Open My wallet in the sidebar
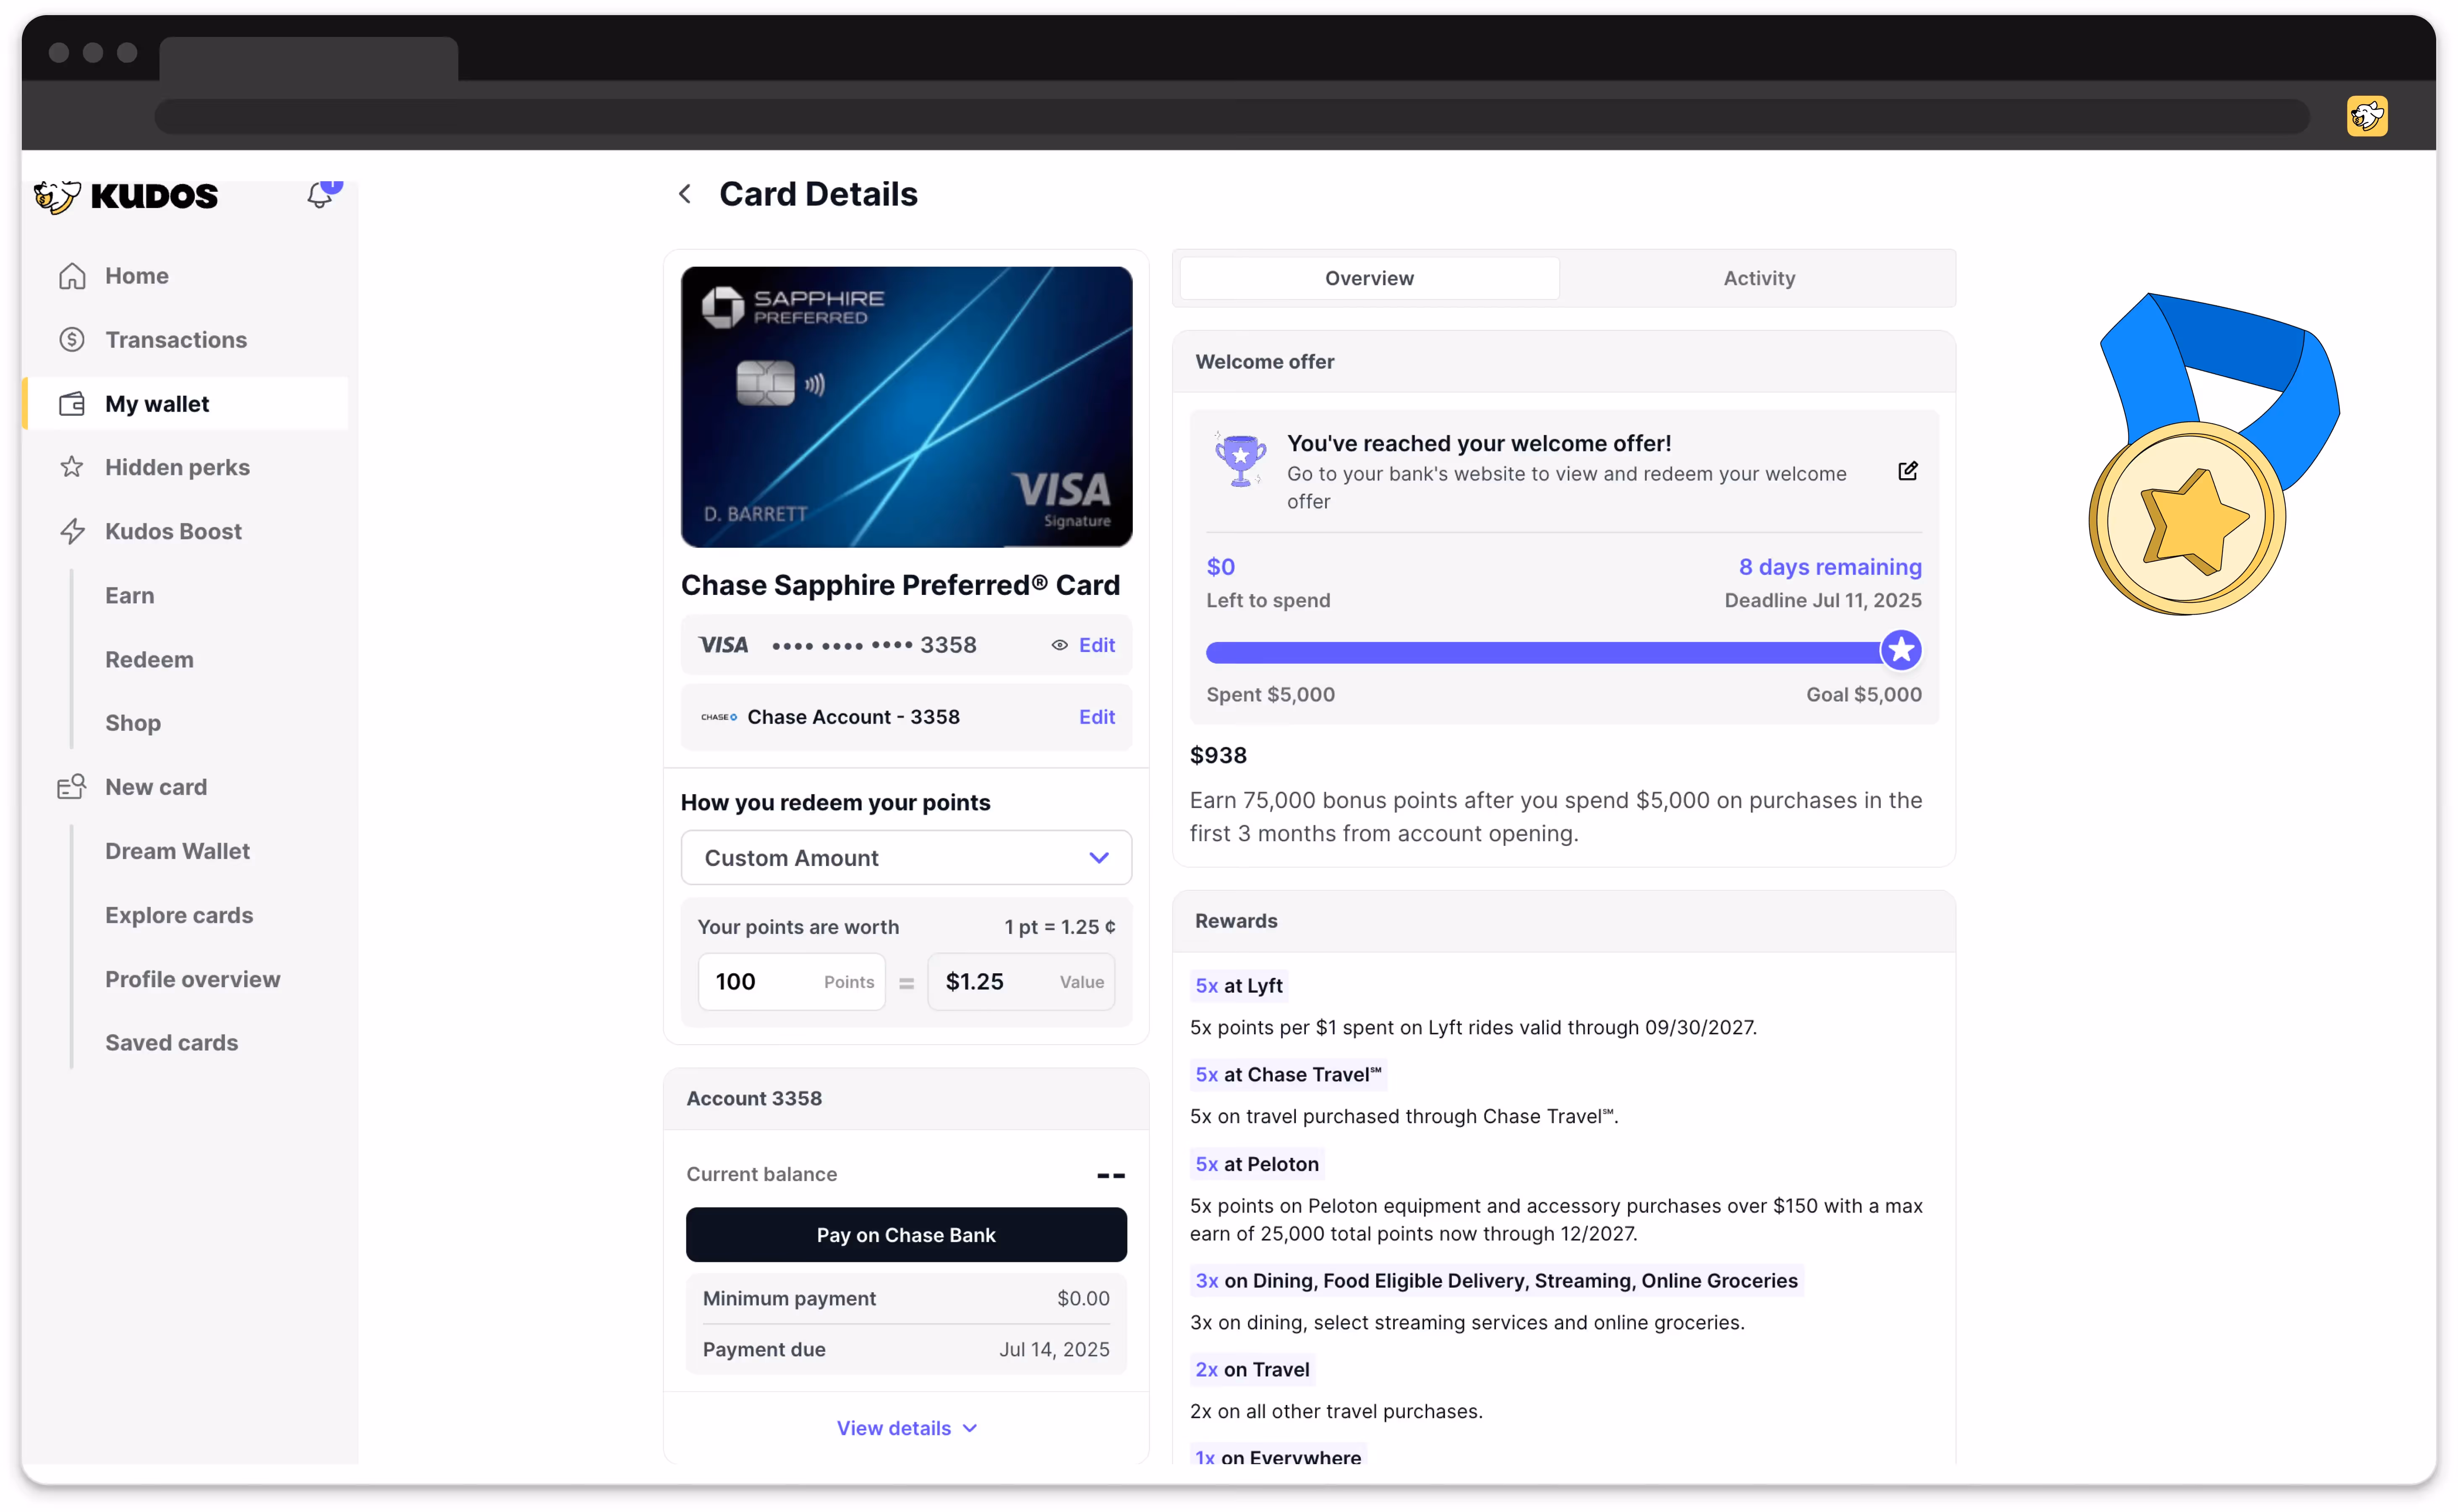The height and width of the screenshot is (1512, 2458). click(185, 404)
